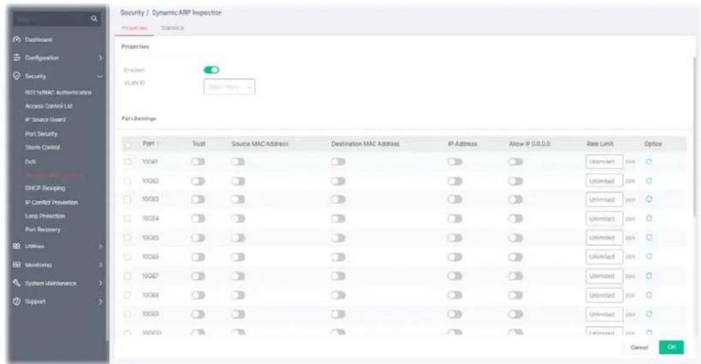Open 802.1x/MAC Authentication in sidebar
The height and width of the screenshot is (364, 701).
pos(58,93)
